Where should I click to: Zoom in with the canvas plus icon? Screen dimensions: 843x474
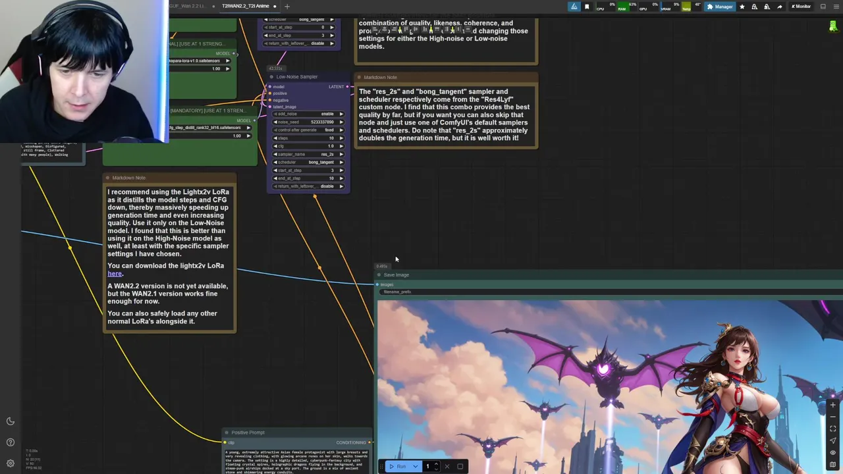(x=832, y=405)
